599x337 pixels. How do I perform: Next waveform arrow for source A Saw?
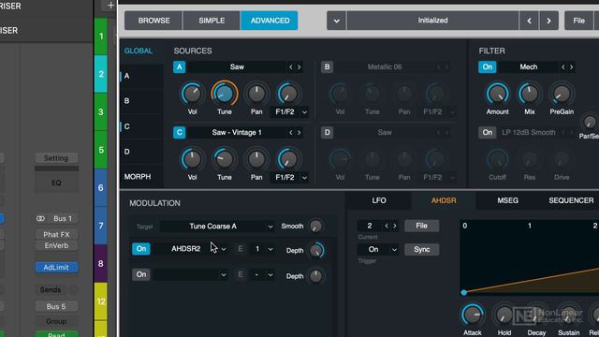pyautogui.click(x=299, y=67)
